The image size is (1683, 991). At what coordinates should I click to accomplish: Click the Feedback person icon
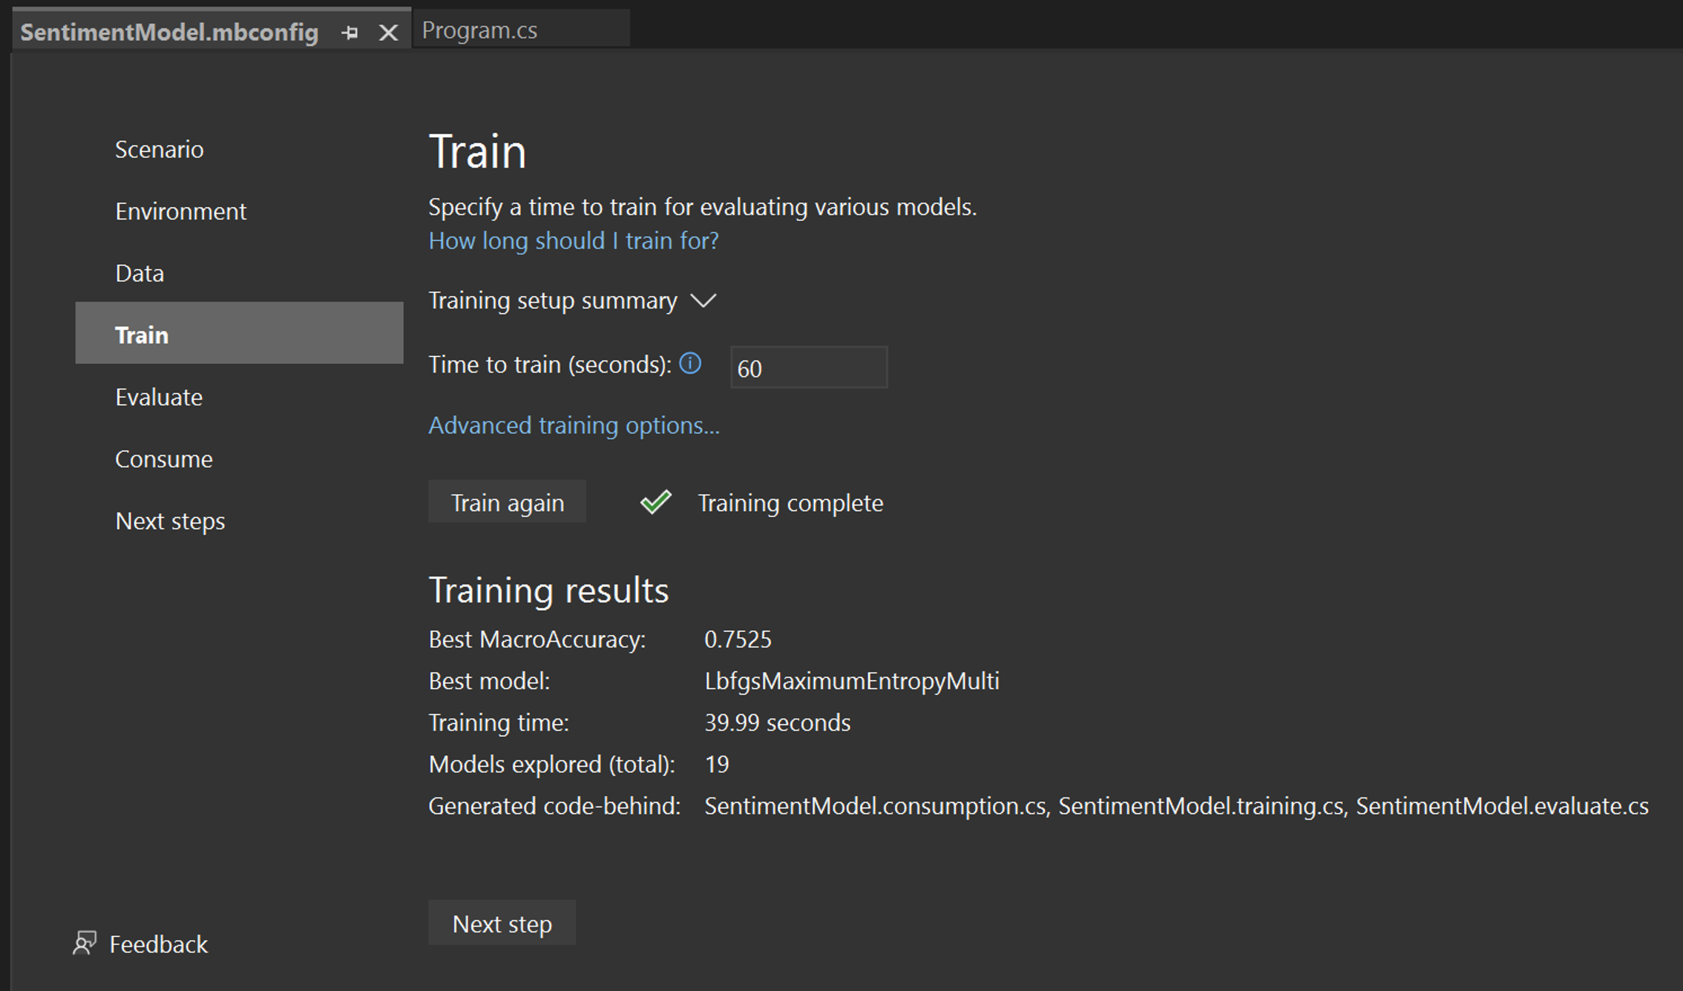[85, 944]
